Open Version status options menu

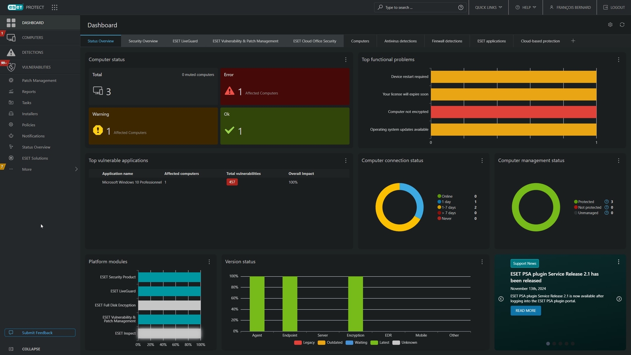[x=482, y=262]
